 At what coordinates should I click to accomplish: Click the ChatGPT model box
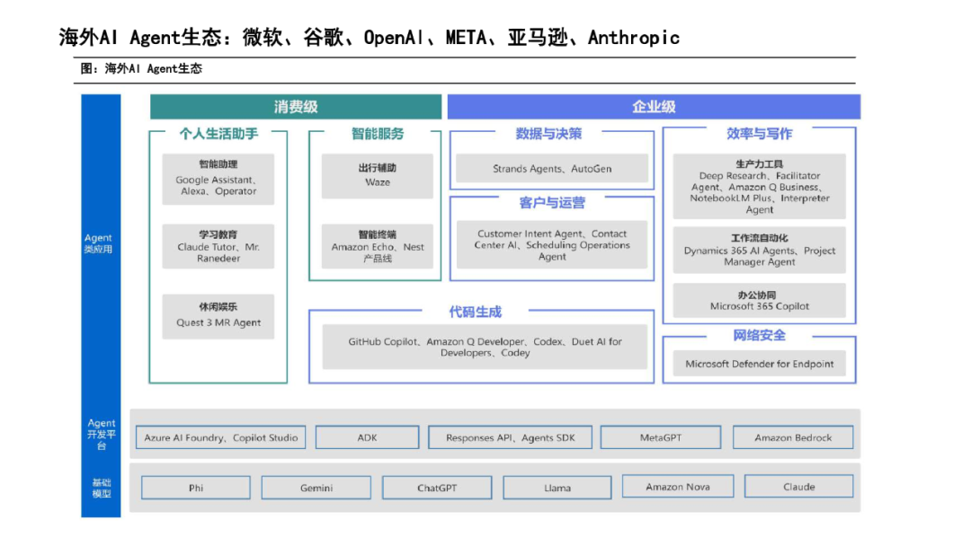click(437, 488)
